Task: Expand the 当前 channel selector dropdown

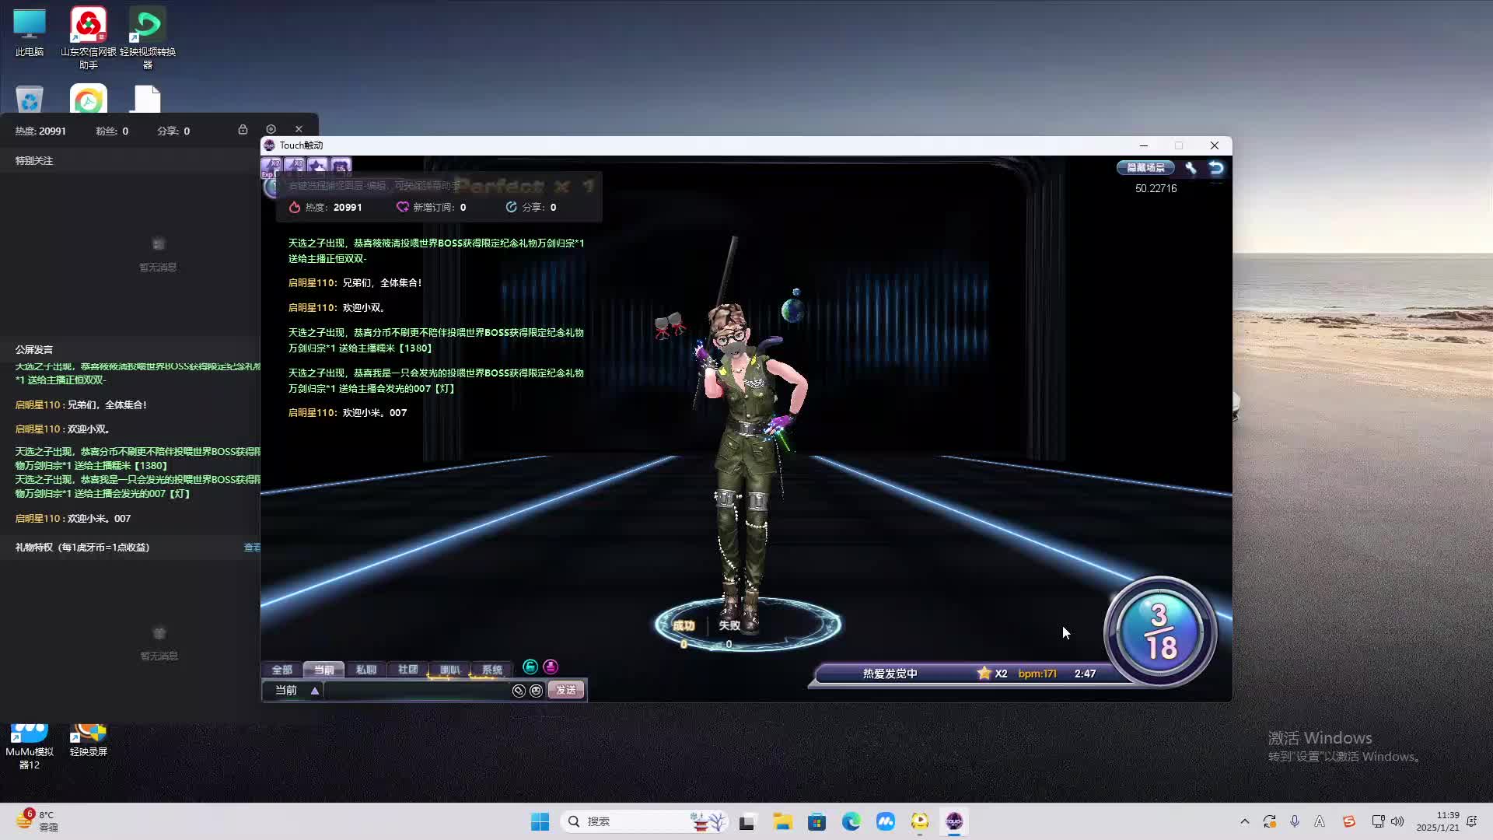Action: pos(315,691)
